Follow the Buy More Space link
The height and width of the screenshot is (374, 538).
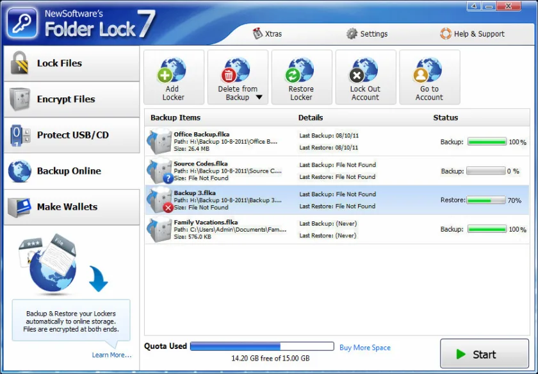pos(364,348)
